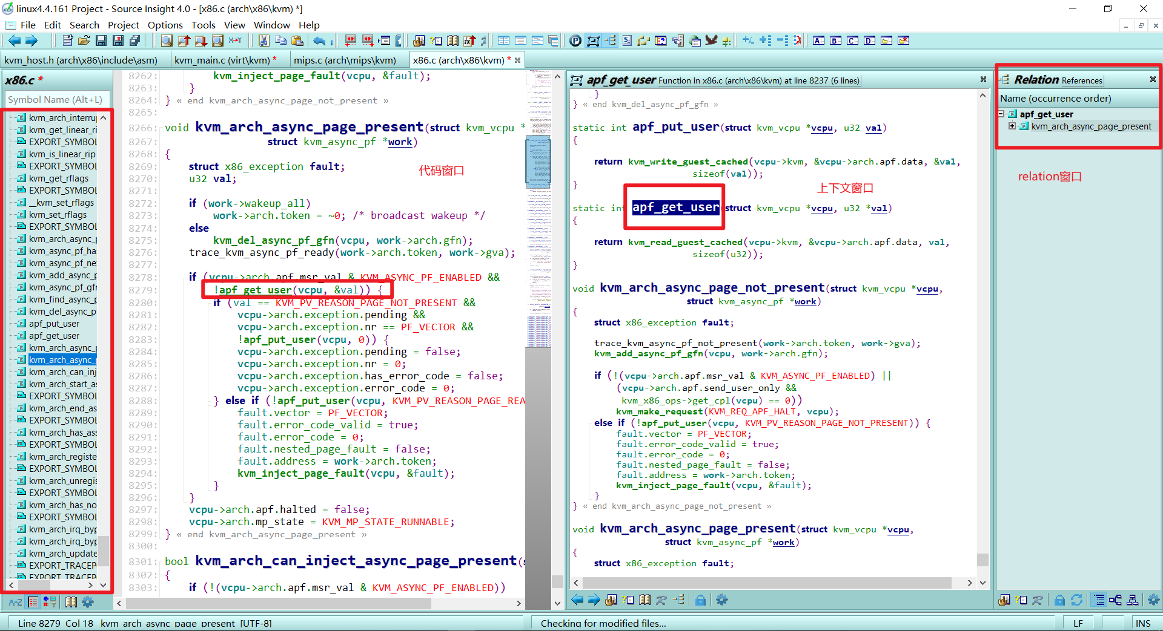
Task: Open the Project window with the P icon
Action: pyautogui.click(x=575, y=41)
